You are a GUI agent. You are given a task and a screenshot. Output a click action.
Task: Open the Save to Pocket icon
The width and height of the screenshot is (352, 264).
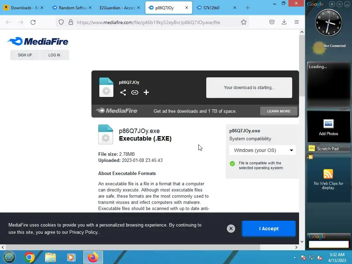pyautogui.click(x=272, y=22)
